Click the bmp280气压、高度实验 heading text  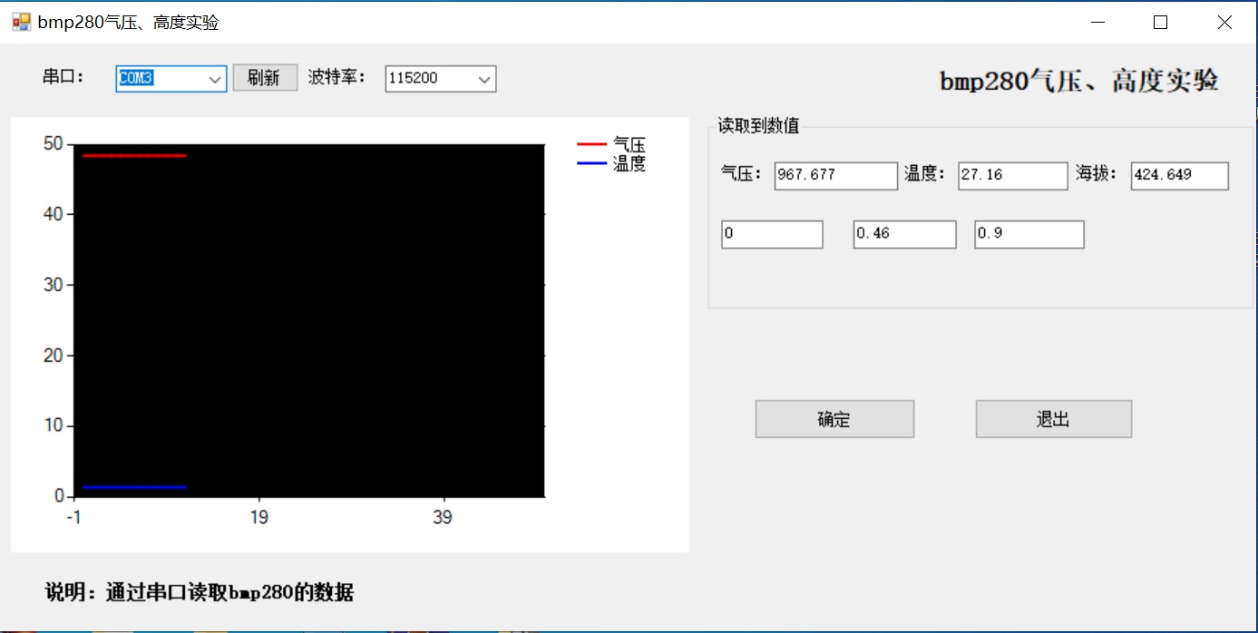[1078, 81]
